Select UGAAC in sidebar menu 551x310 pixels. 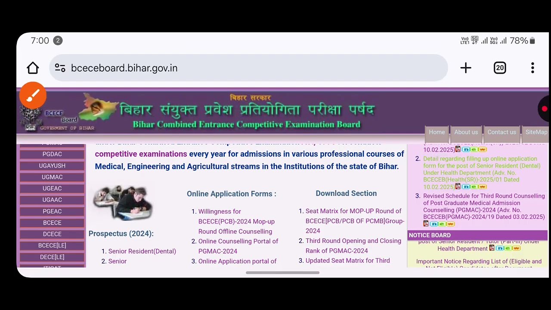coord(52,200)
